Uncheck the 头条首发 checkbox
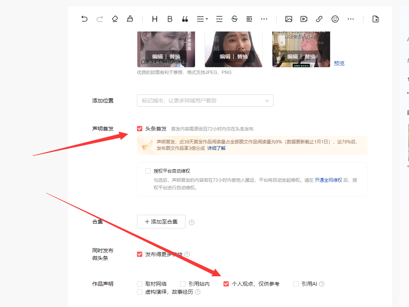 [140, 129]
